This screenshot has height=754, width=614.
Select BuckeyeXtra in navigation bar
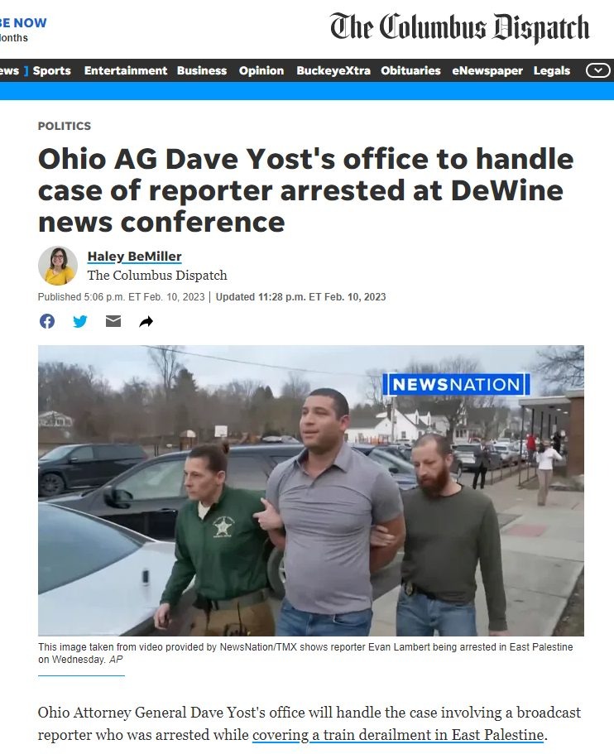pos(333,70)
